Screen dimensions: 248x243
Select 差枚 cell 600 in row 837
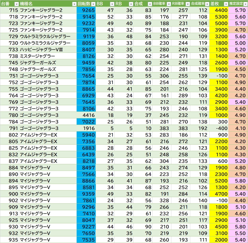click(219, 161)
